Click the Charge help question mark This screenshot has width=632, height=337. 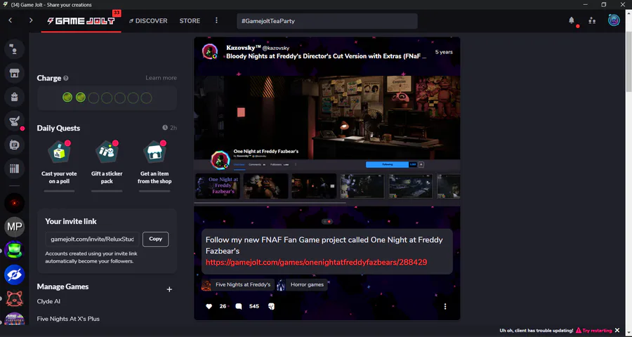tap(66, 78)
